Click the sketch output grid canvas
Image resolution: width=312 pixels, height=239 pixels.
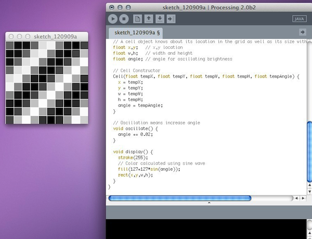pos(47,82)
